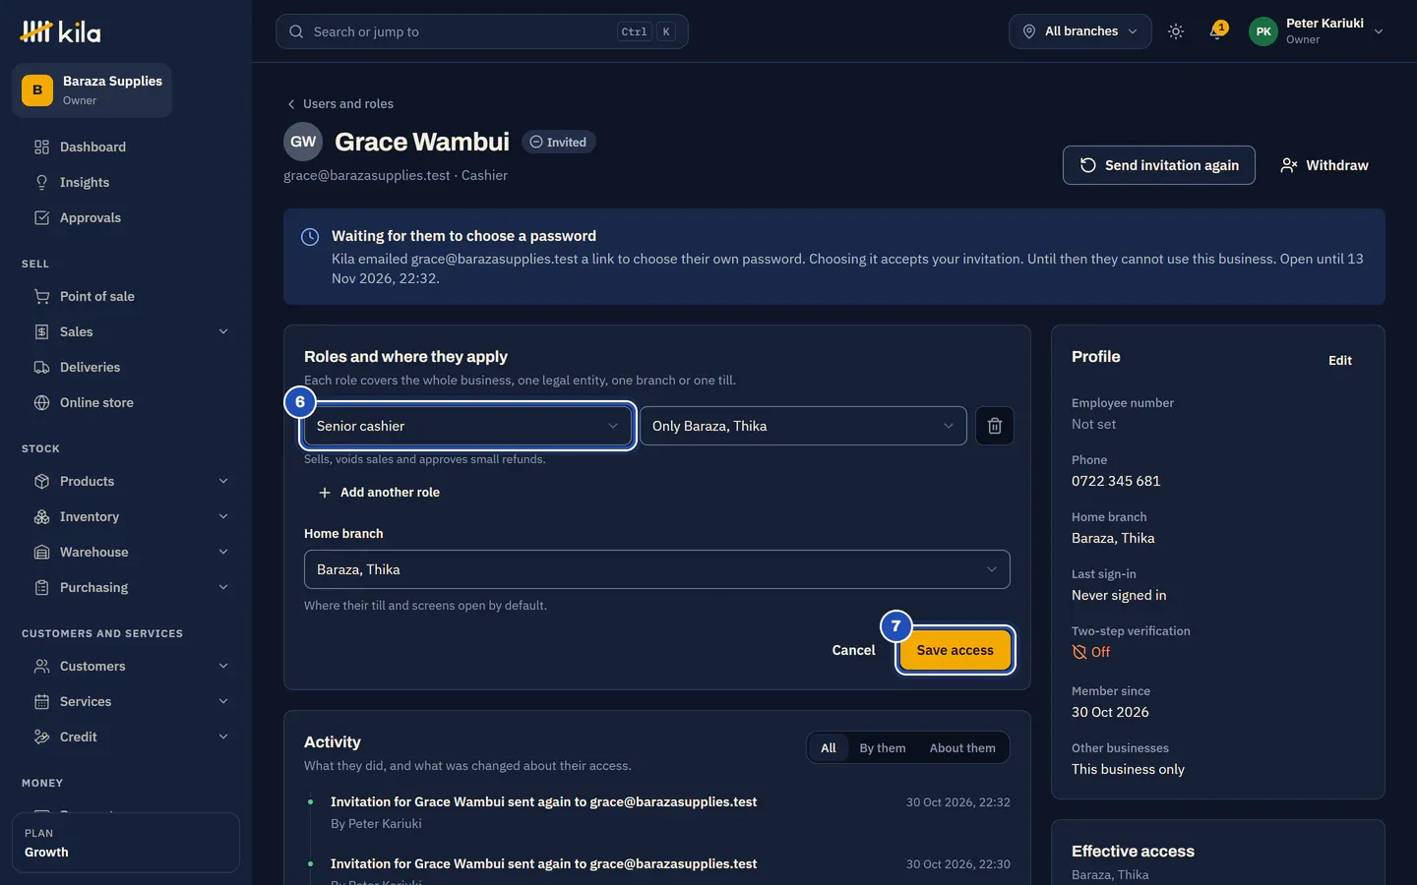The height and width of the screenshot is (885, 1417).
Task: Click the Growth plan card
Action: pyautogui.click(x=126, y=843)
